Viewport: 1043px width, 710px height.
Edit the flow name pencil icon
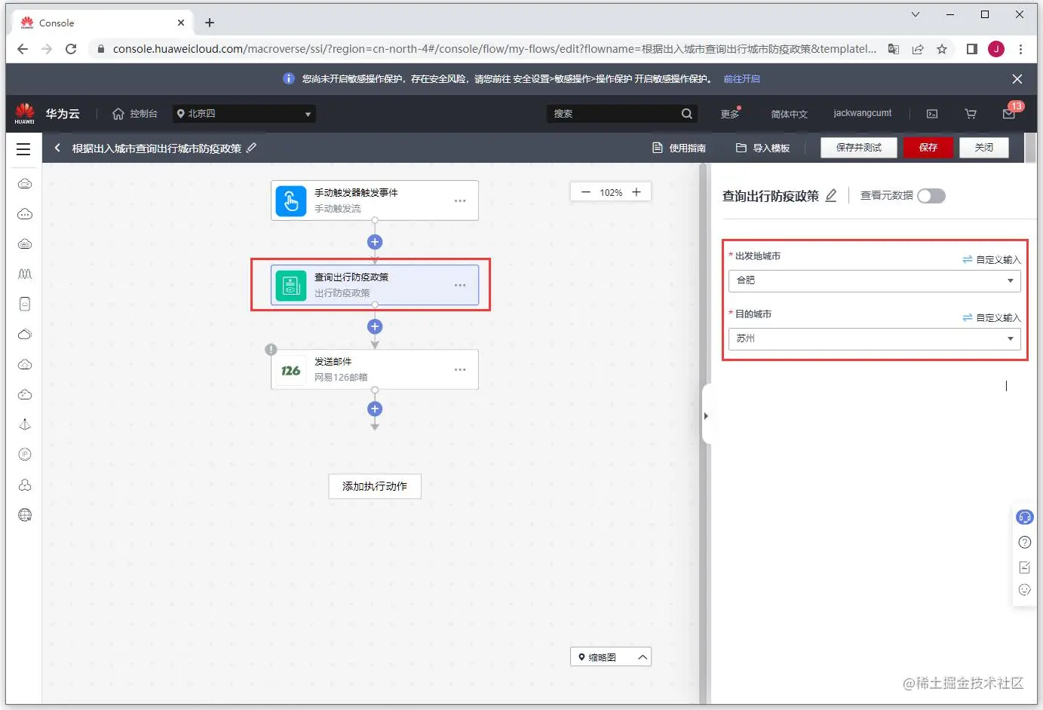252,148
